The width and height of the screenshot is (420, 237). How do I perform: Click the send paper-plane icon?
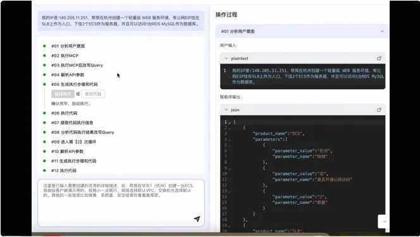[197, 219]
